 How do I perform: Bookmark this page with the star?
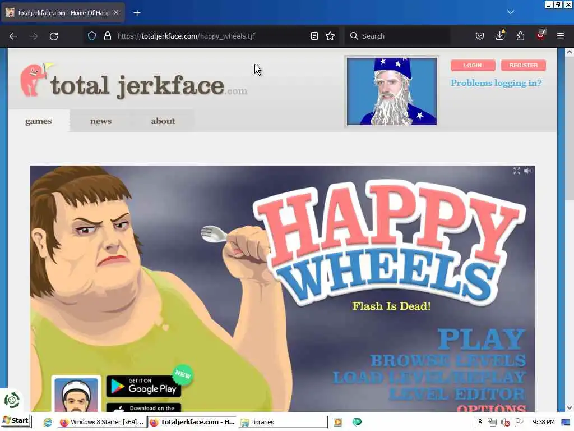click(330, 36)
